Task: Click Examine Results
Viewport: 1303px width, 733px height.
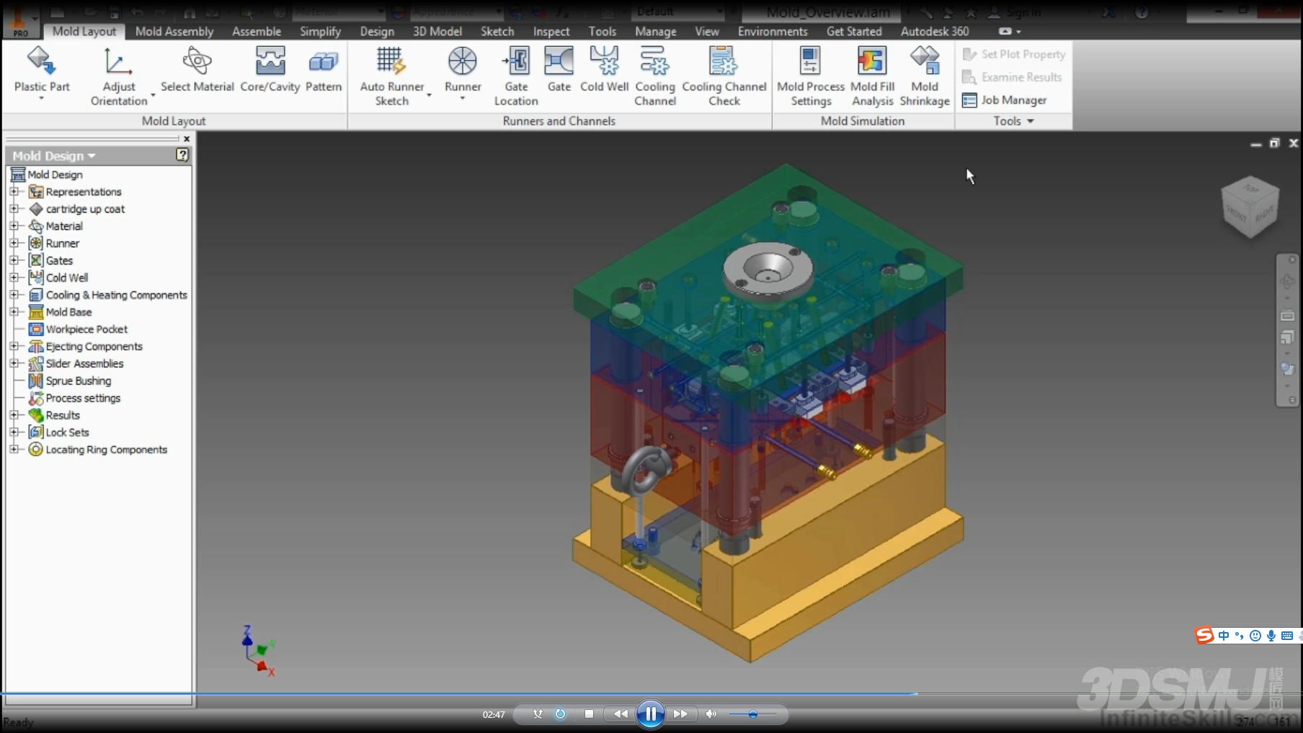Action: click(x=1012, y=77)
